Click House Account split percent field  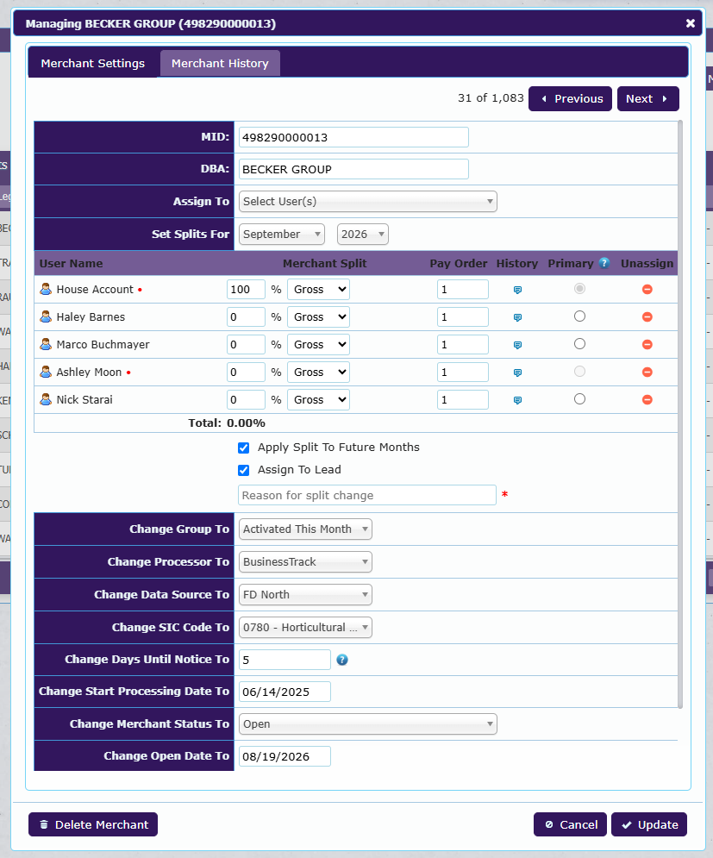pyautogui.click(x=246, y=290)
